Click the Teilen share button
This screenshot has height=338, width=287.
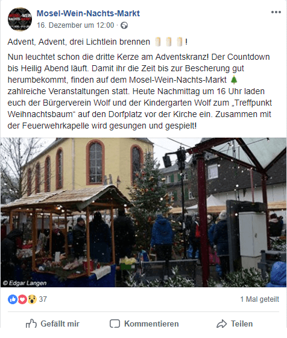point(235,324)
